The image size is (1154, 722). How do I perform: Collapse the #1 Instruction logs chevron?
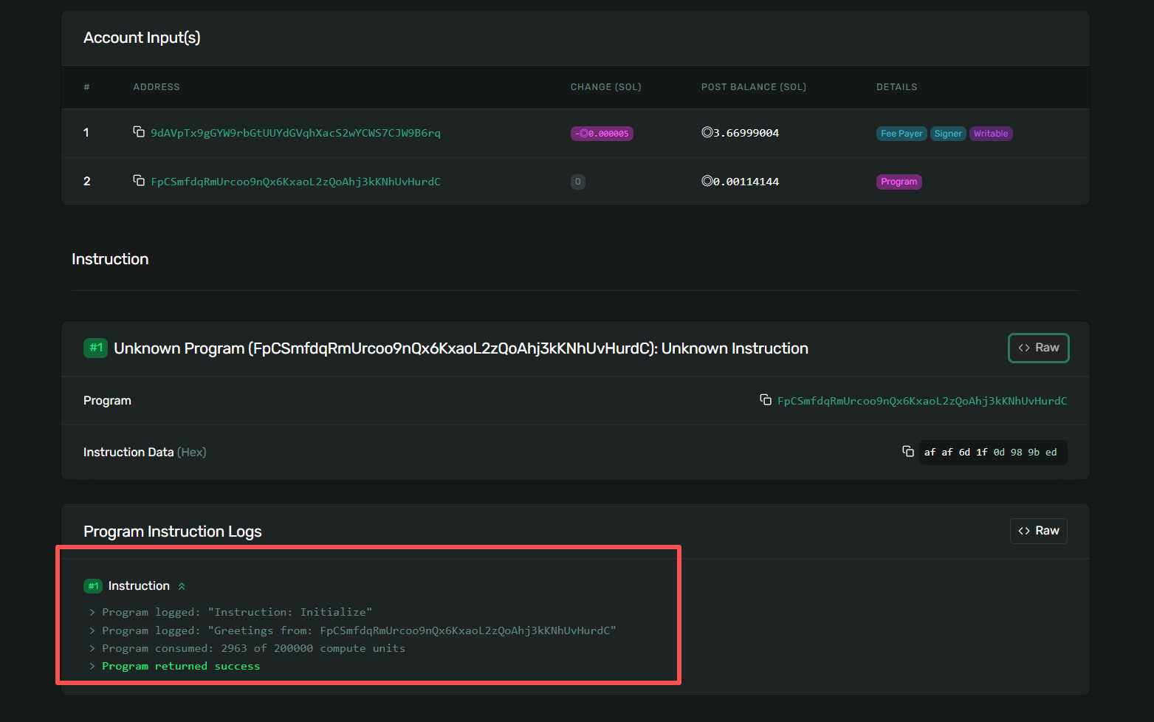click(182, 586)
